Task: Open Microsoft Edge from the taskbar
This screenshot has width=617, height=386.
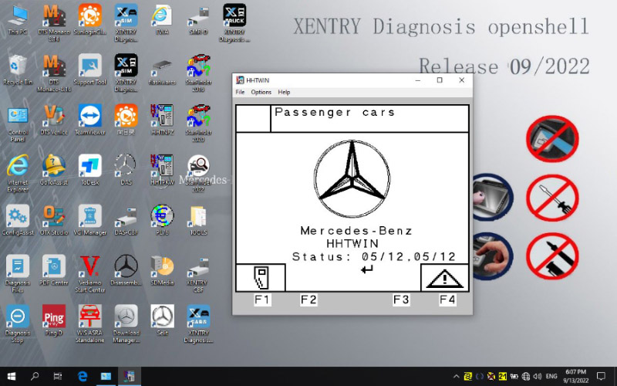Action: click(x=82, y=376)
